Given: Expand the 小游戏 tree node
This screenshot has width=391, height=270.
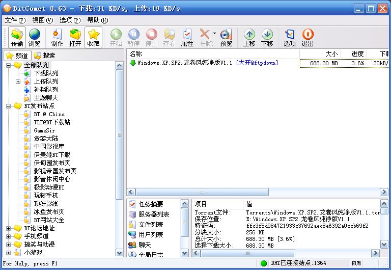Looking at the screenshot, I should tap(8, 253).
